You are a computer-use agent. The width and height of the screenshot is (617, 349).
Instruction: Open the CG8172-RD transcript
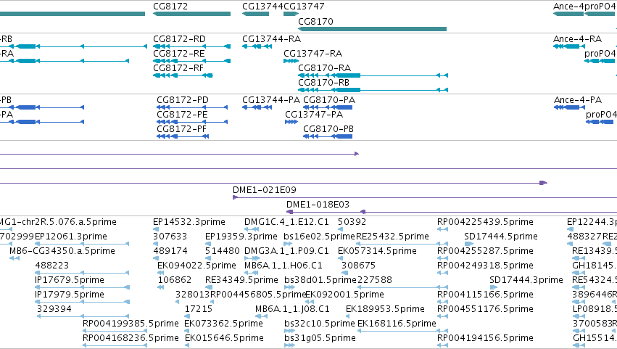click(191, 46)
